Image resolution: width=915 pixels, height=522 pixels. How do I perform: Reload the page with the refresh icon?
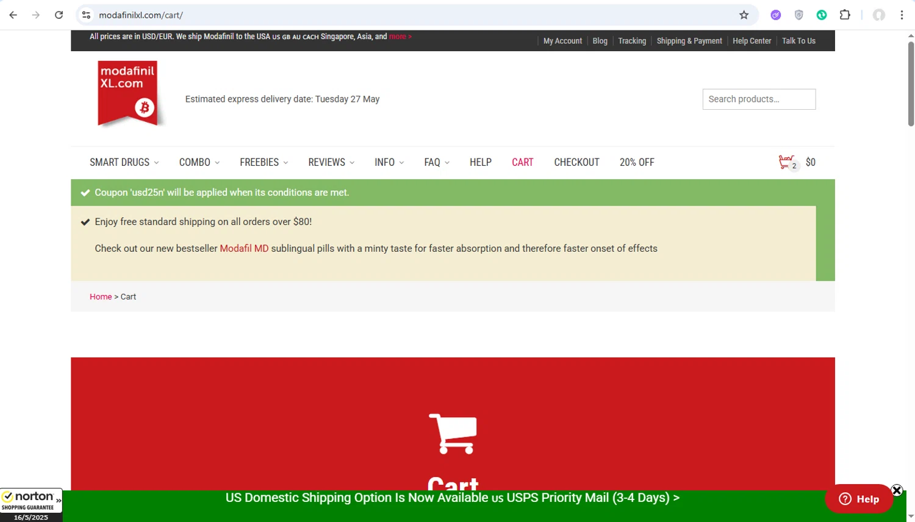(x=59, y=15)
